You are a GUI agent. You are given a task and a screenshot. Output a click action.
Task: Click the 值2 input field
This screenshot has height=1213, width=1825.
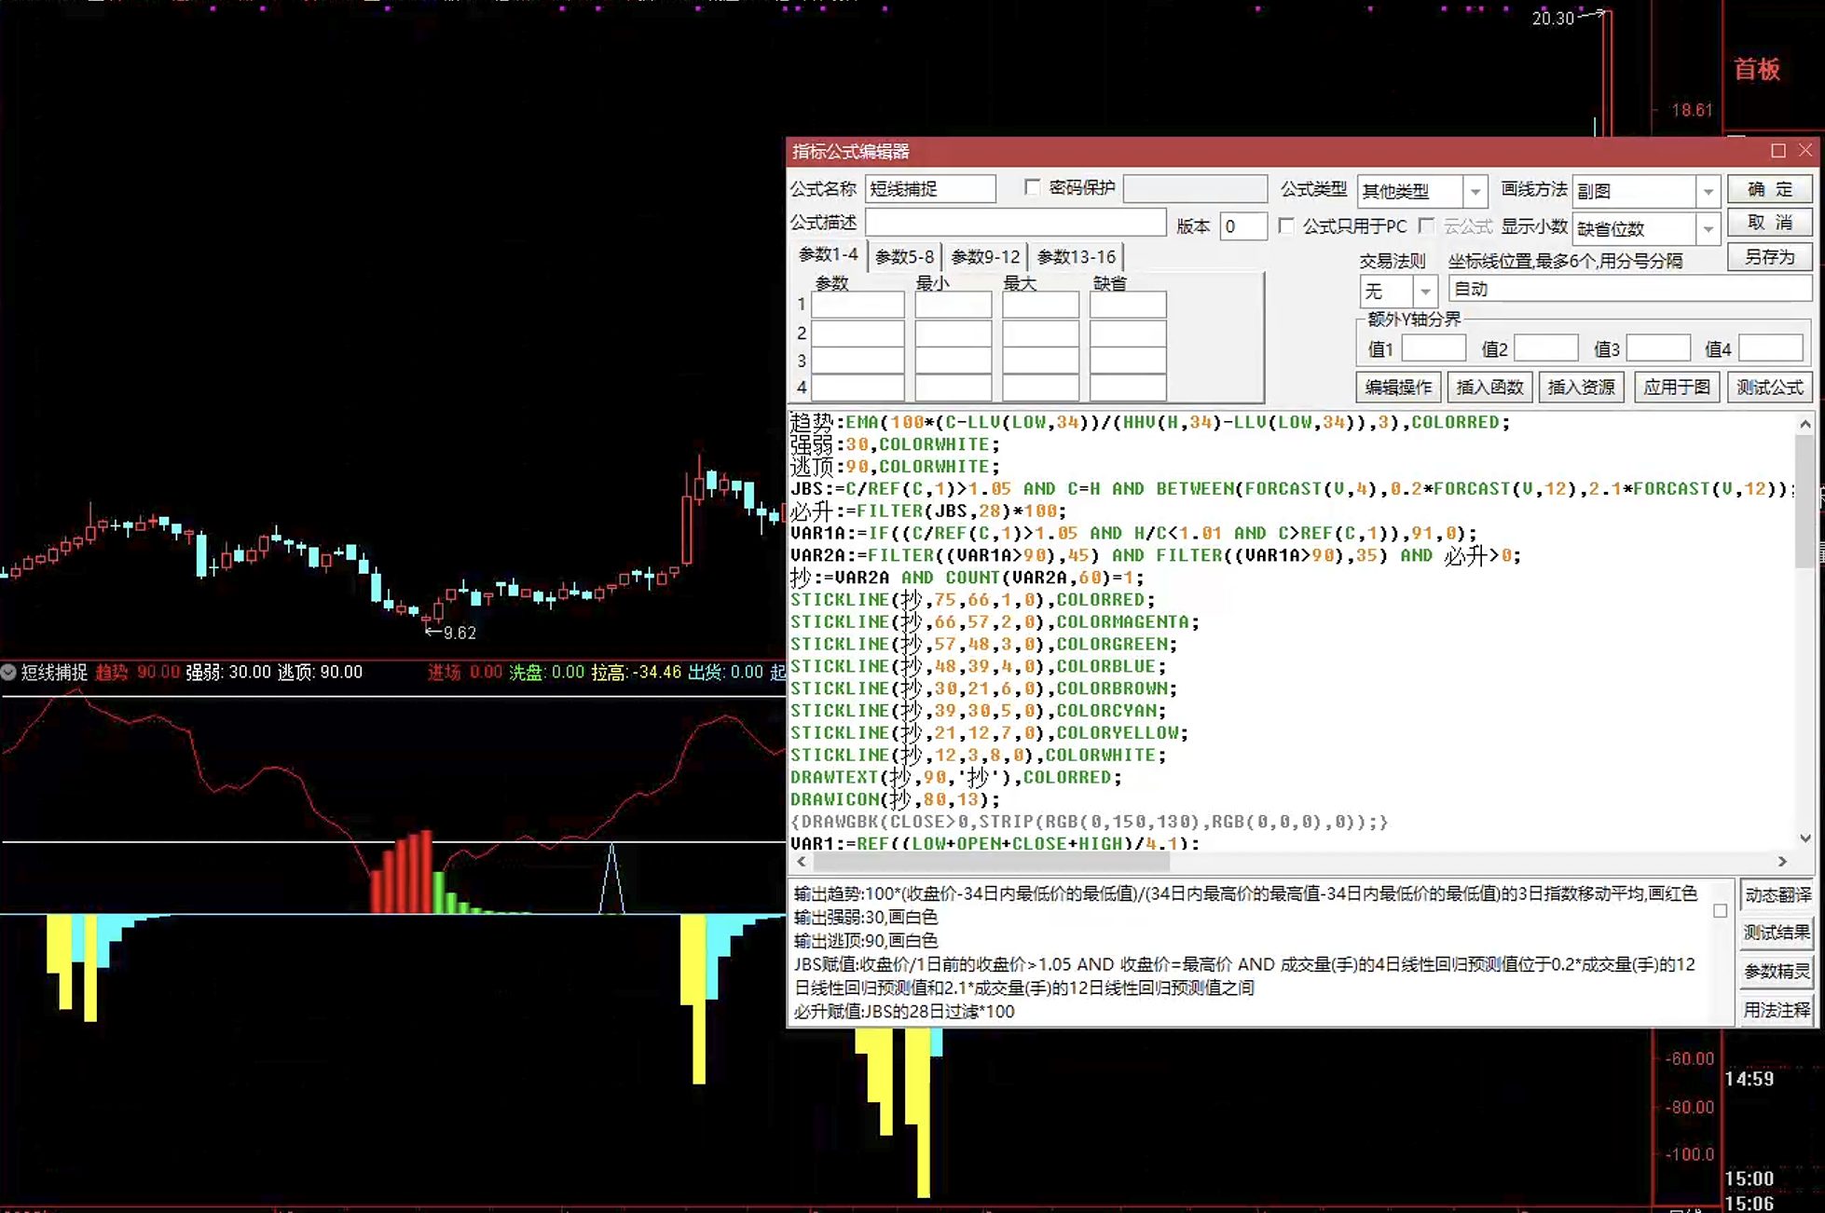click(1546, 348)
